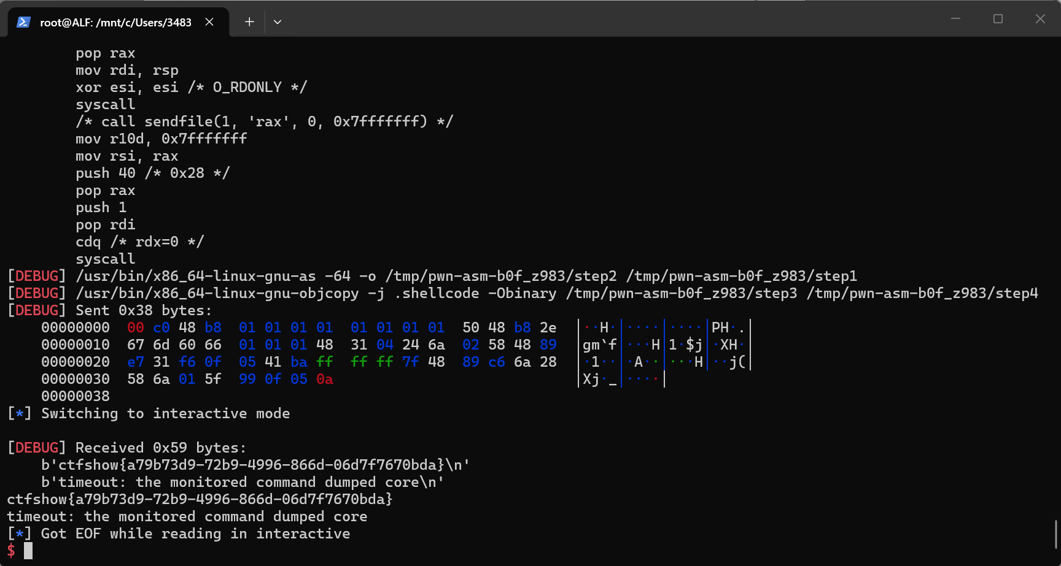Maximize the terminal window
Viewport: 1061px width, 566px height.
998,19
